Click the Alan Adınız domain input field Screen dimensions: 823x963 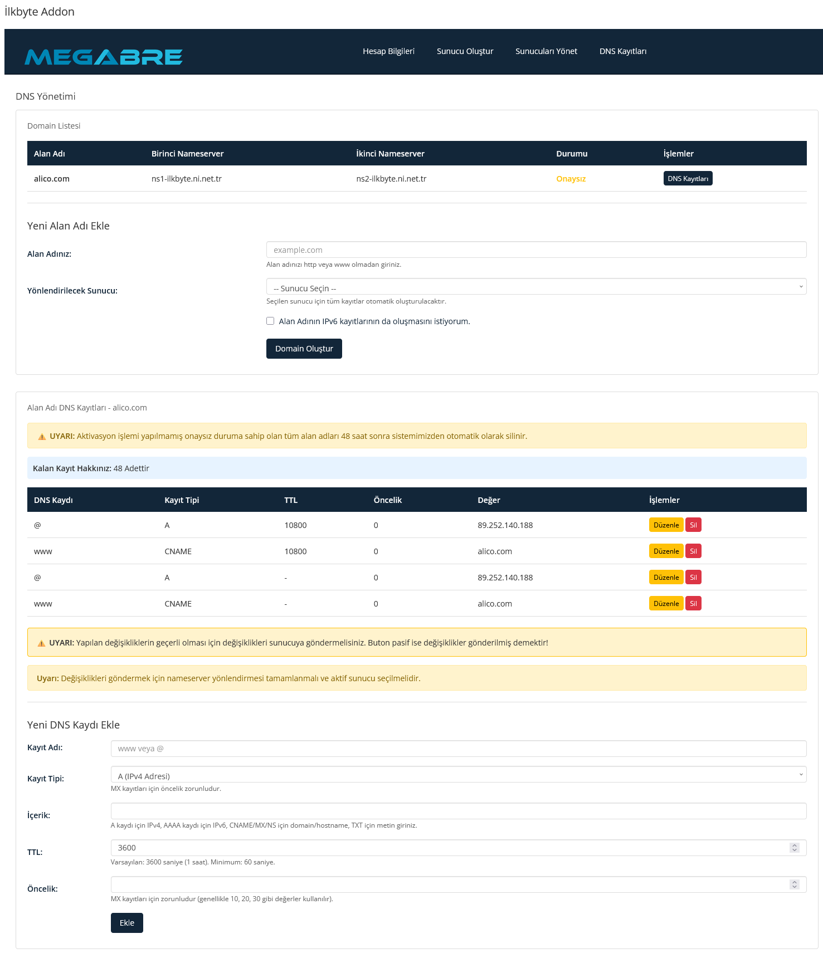click(x=536, y=250)
